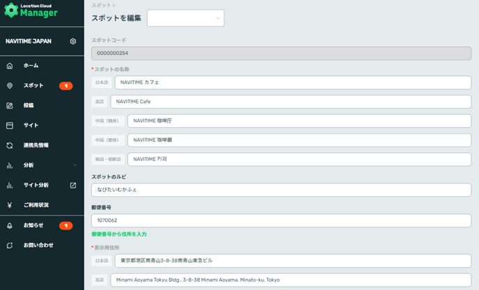
Task: Click the contact refresh icon for お問い合わせ
Action: click(x=10, y=245)
